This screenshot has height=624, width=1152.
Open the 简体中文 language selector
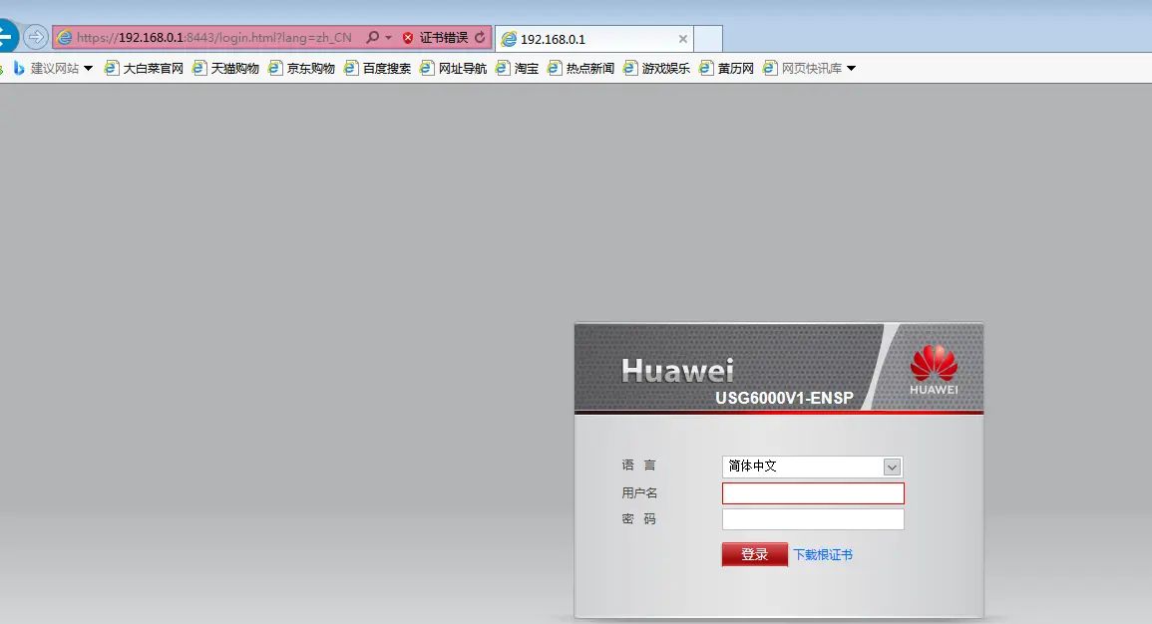click(x=893, y=466)
